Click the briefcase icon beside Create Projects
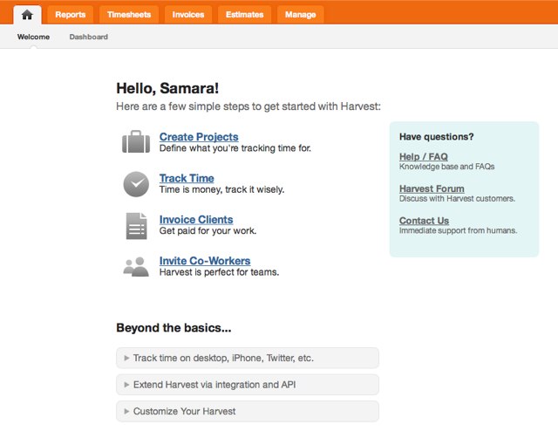Screen dimensions: 558x438 click(x=136, y=141)
